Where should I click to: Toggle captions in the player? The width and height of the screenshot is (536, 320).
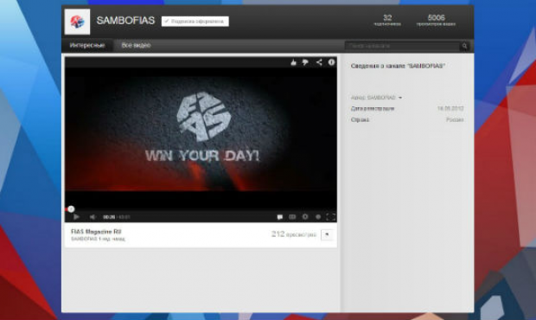click(292, 217)
